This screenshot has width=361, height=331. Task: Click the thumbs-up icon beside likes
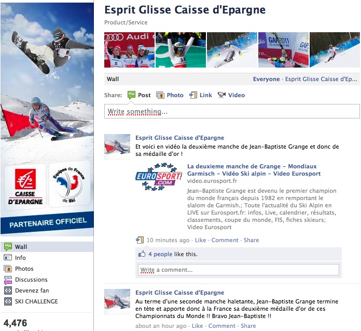pos(142,254)
